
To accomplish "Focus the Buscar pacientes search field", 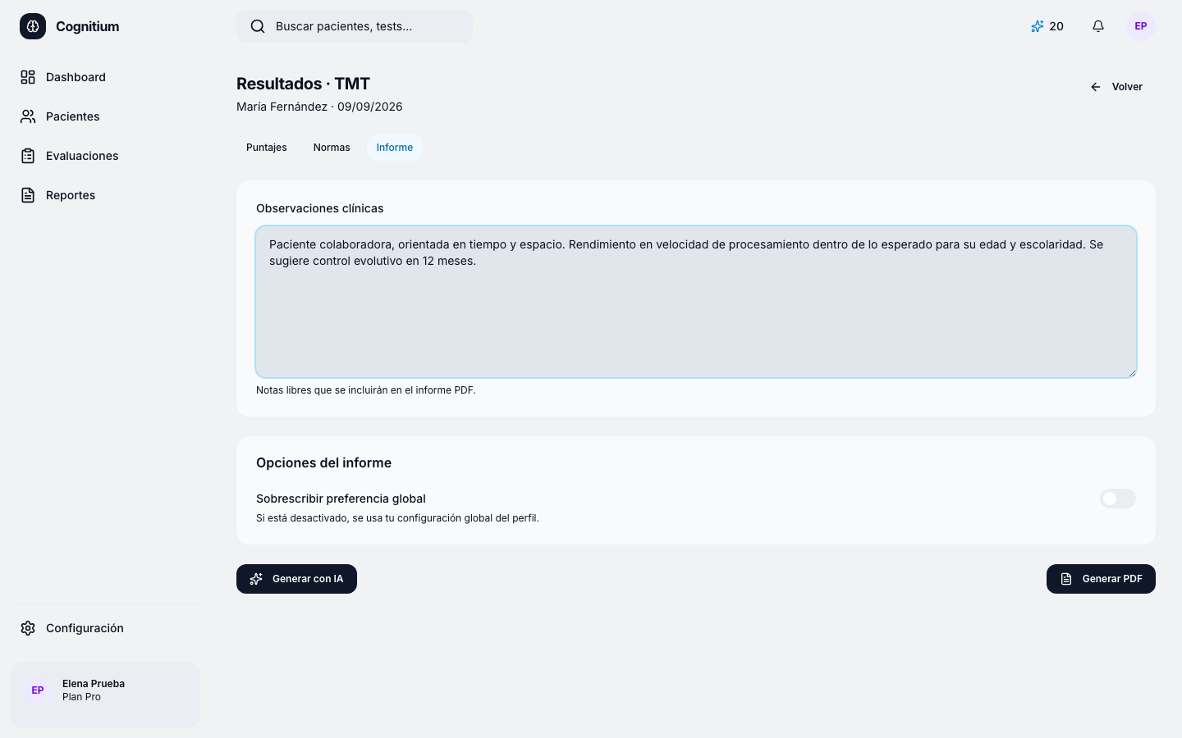I will (x=355, y=26).
